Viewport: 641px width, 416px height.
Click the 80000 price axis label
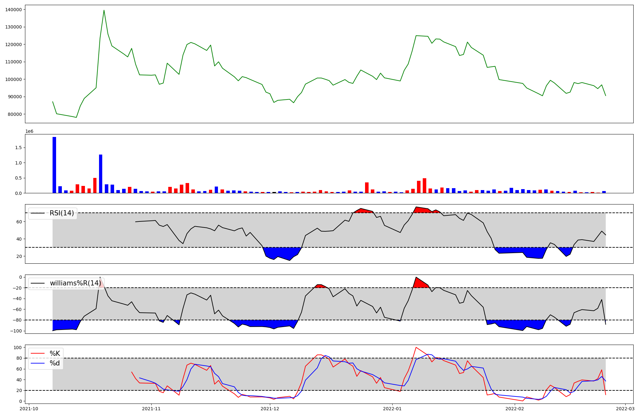[15, 114]
